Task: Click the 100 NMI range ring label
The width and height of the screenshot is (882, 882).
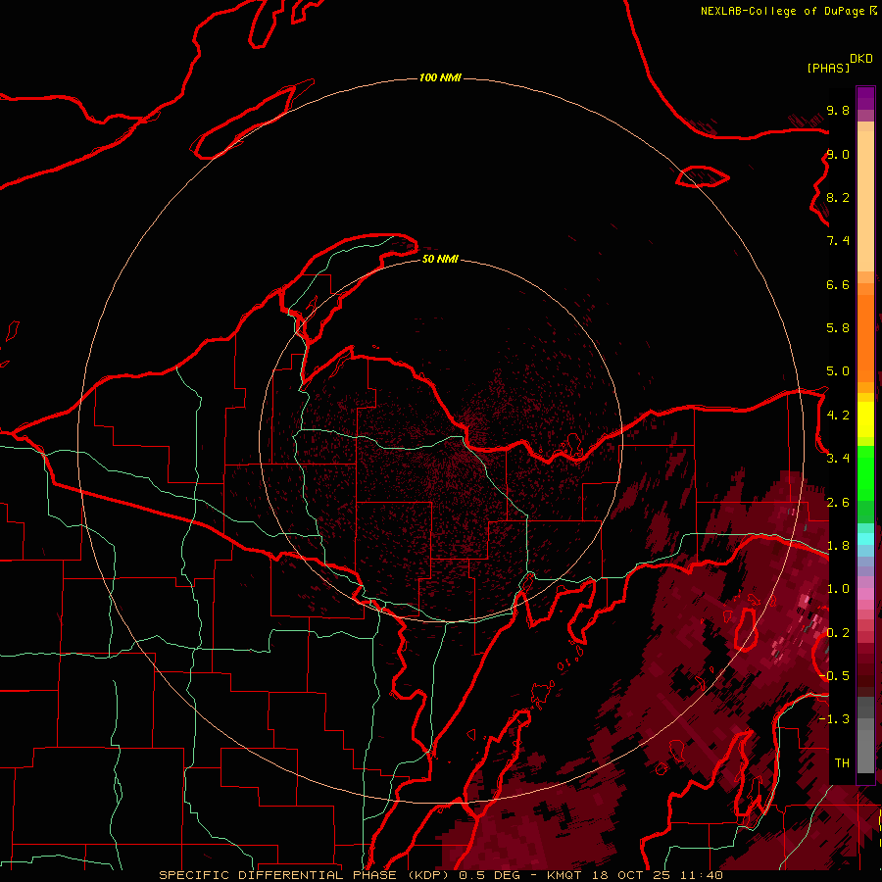Action: click(x=440, y=77)
